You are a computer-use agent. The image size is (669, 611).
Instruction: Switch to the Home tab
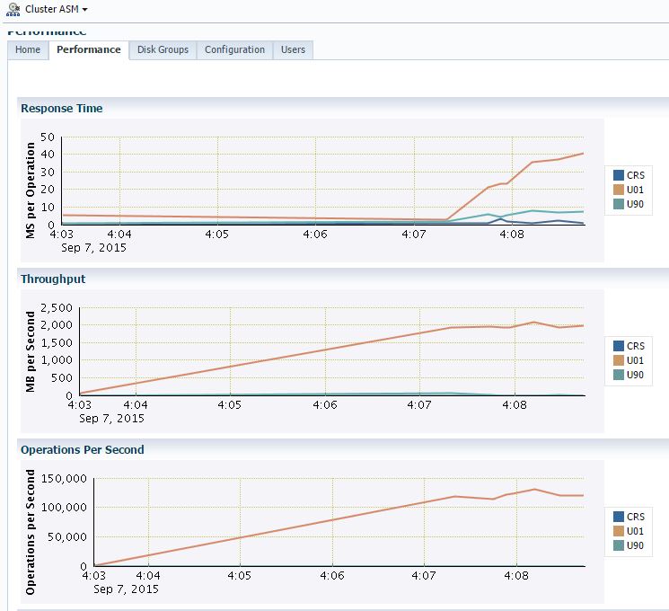point(28,50)
